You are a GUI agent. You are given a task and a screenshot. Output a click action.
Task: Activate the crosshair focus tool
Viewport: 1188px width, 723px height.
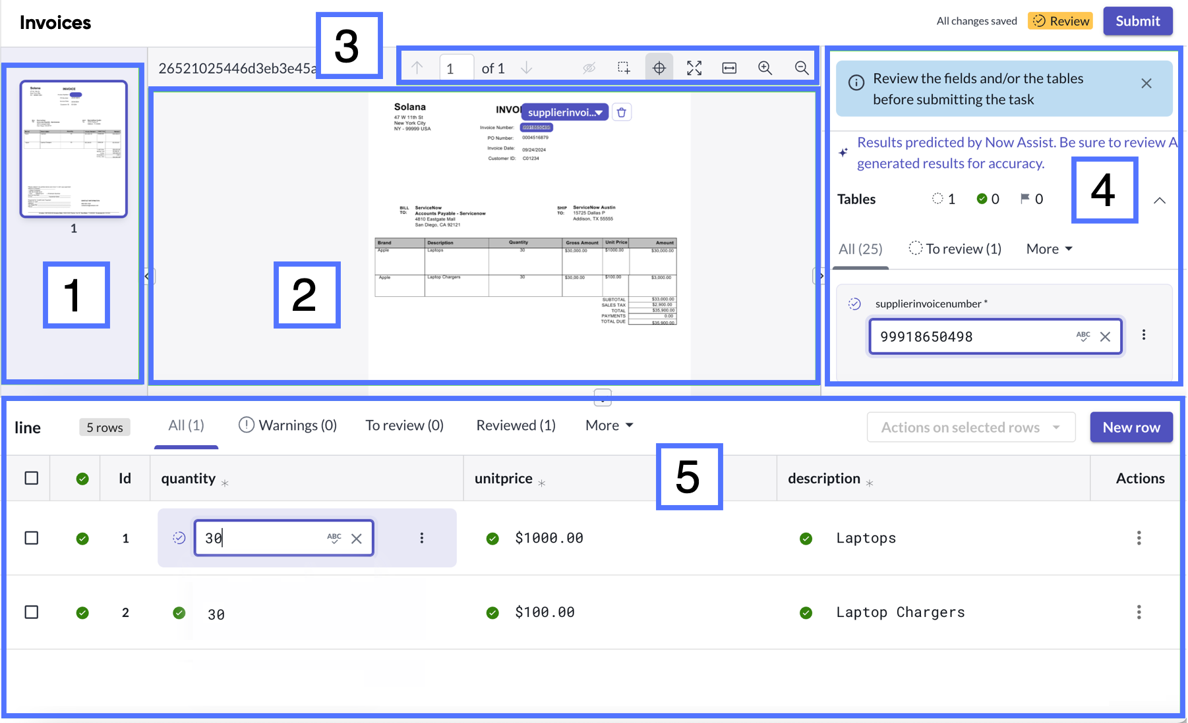click(x=659, y=68)
